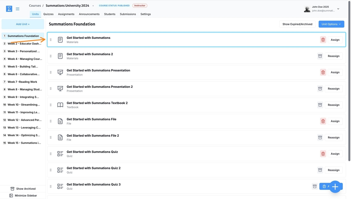Open the course Settings tab

[x=145, y=14]
